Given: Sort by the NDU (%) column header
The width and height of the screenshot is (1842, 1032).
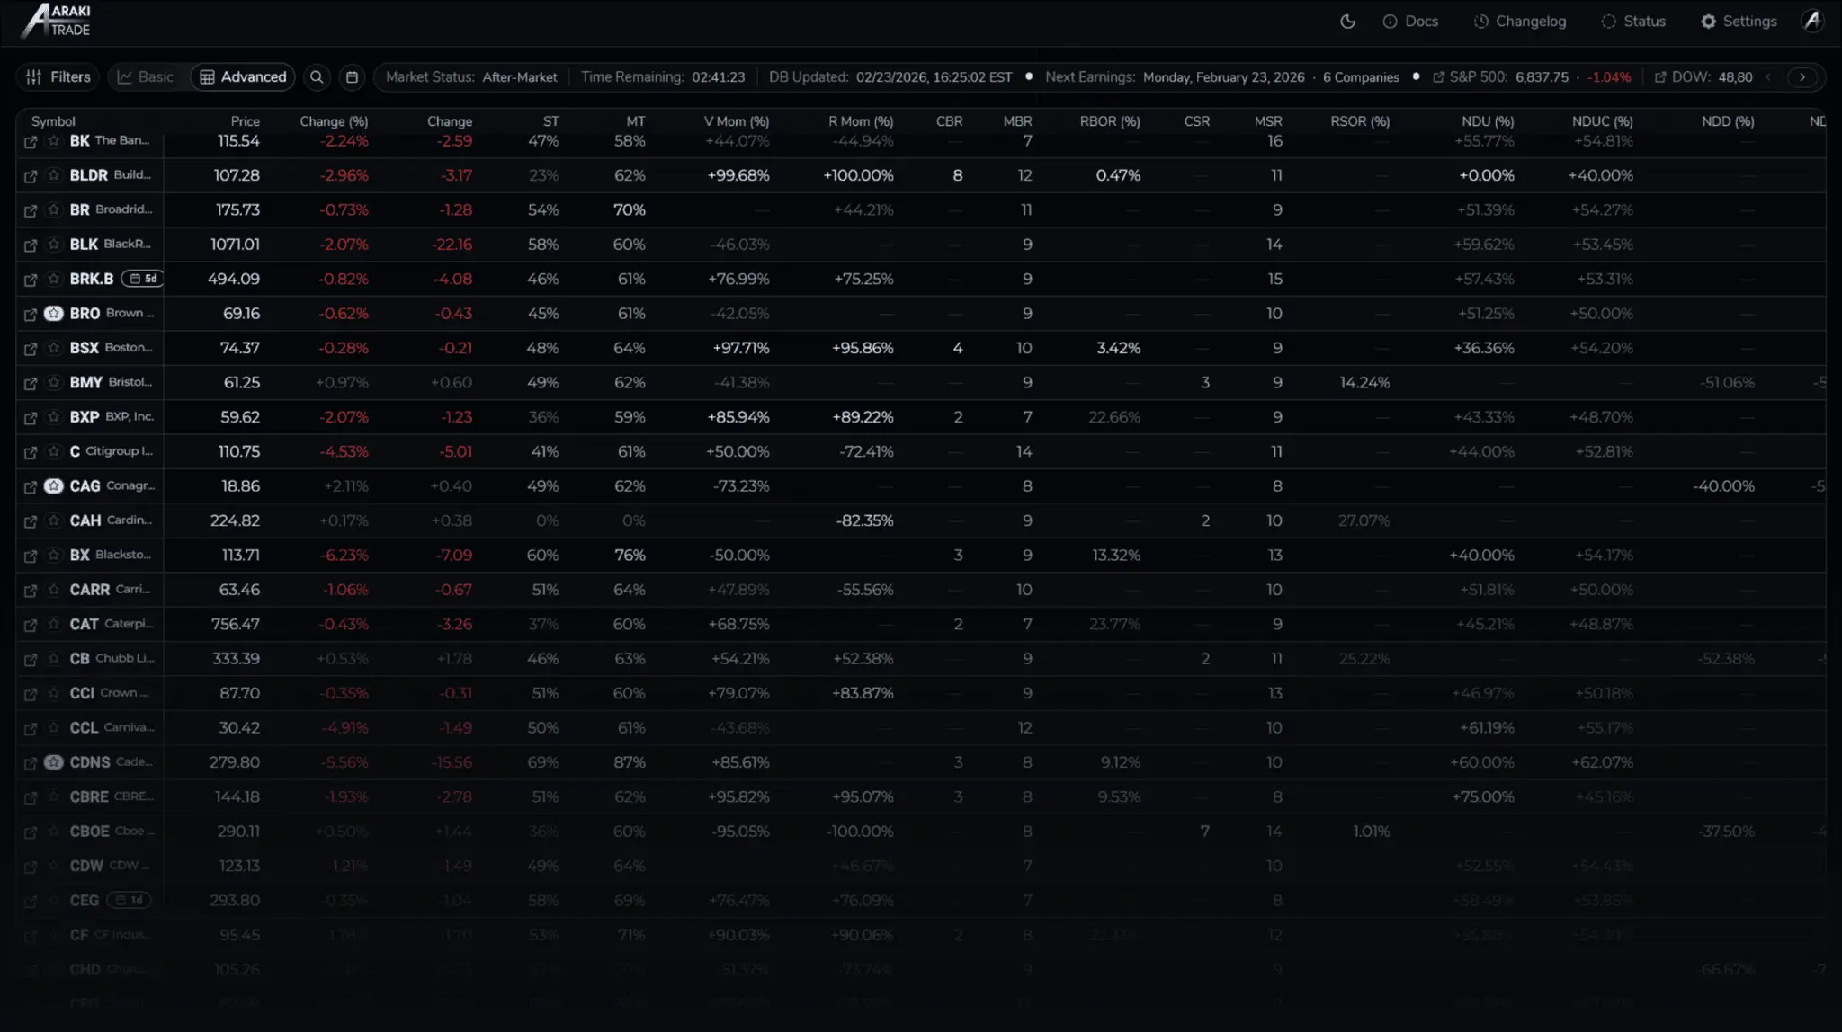Looking at the screenshot, I should tap(1488, 121).
